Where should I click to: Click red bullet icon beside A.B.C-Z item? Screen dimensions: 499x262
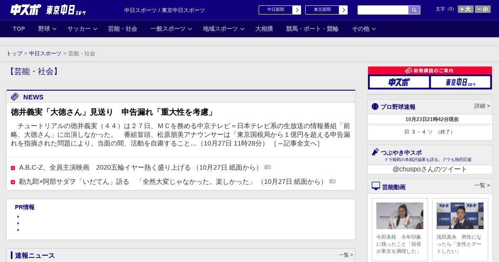point(13,168)
